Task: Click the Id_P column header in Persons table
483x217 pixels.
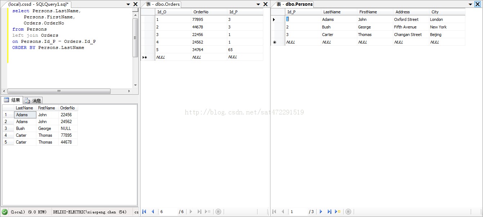Action: coord(303,12)
